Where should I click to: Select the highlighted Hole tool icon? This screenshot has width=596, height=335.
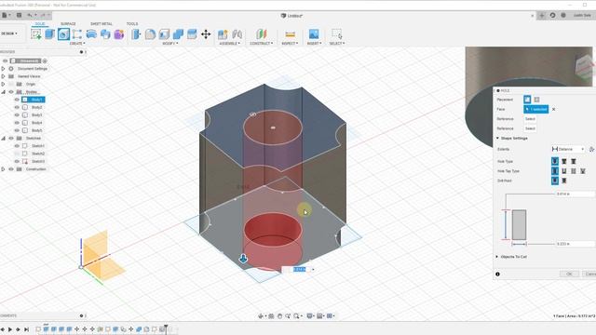[63, 34]
